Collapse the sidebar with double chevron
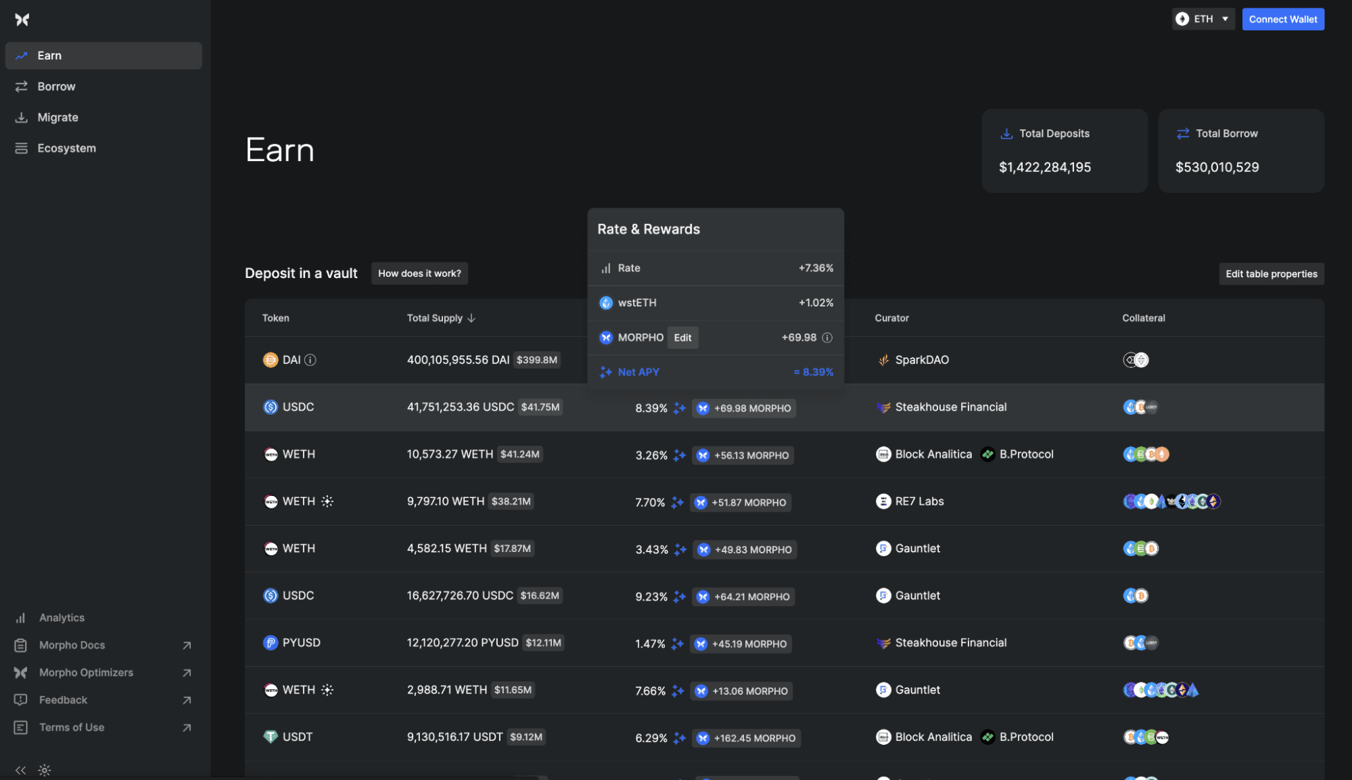This screenshot has width=1352, height=780. click(20, 770)
